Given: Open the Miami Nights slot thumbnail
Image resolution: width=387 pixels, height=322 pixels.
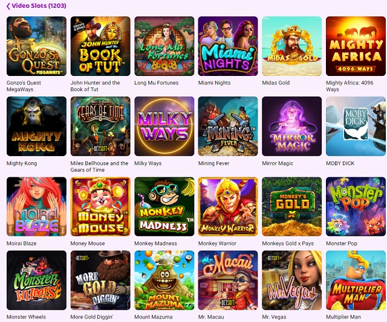Looking at the screenshot, I should coord(228,46).
